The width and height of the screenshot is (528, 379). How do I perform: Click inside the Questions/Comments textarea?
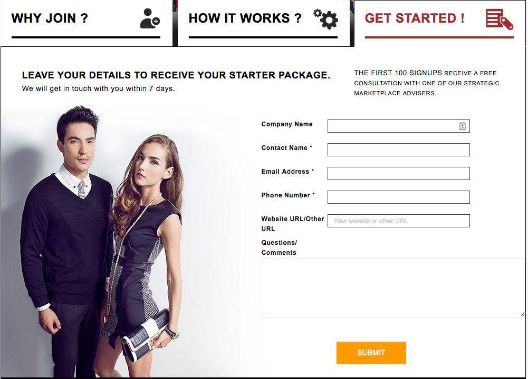coord(393,287)
